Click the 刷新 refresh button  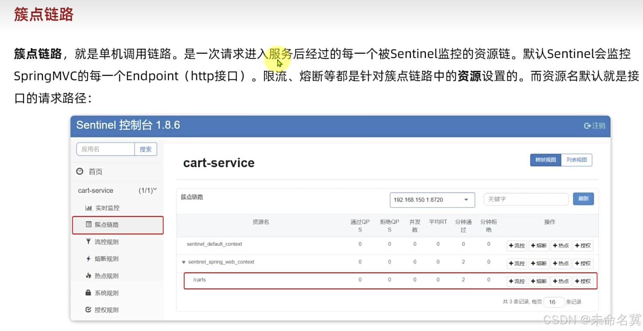point(583,199)
